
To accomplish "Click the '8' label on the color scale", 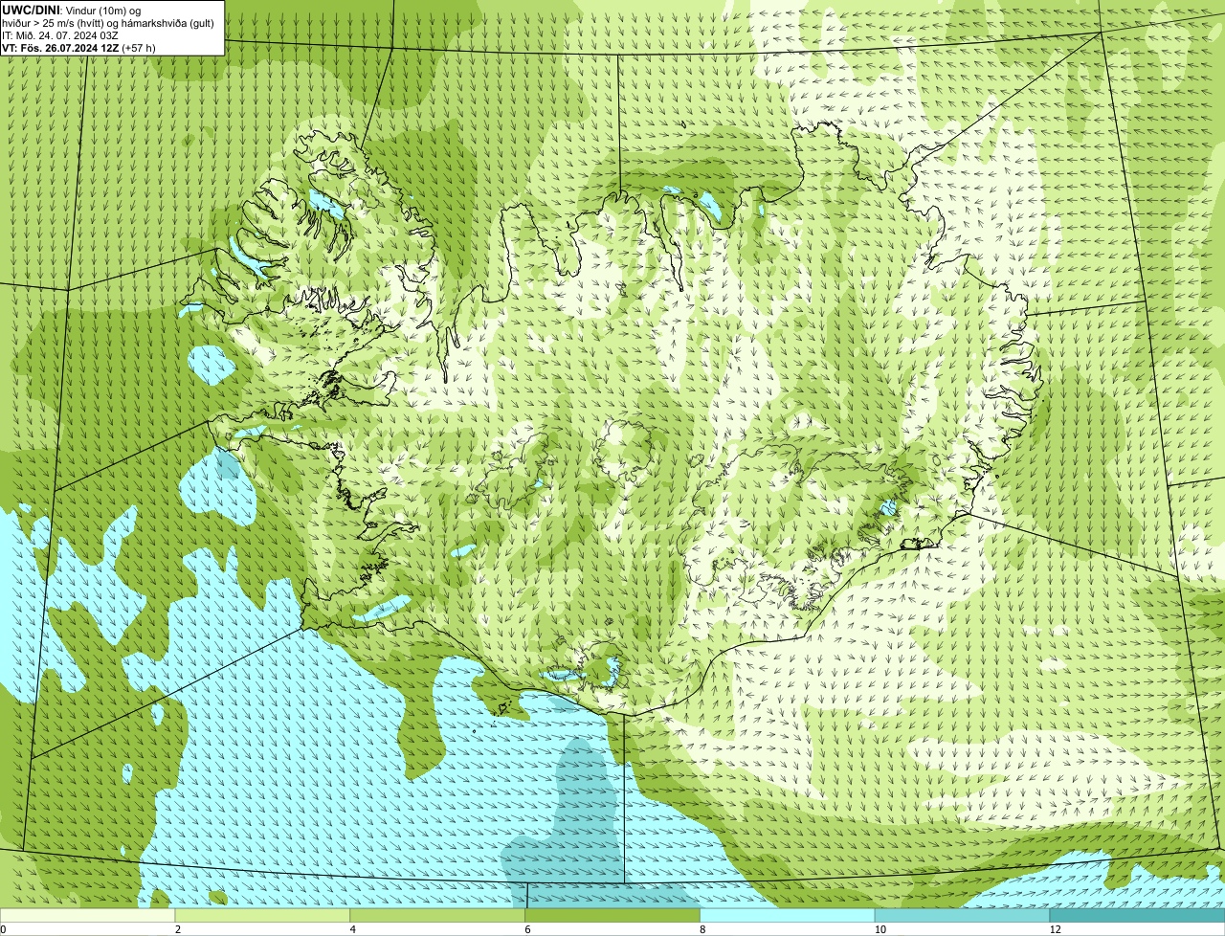I will pos(703,929).
